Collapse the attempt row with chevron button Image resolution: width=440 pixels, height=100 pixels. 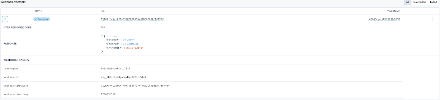tap(5, 19)
